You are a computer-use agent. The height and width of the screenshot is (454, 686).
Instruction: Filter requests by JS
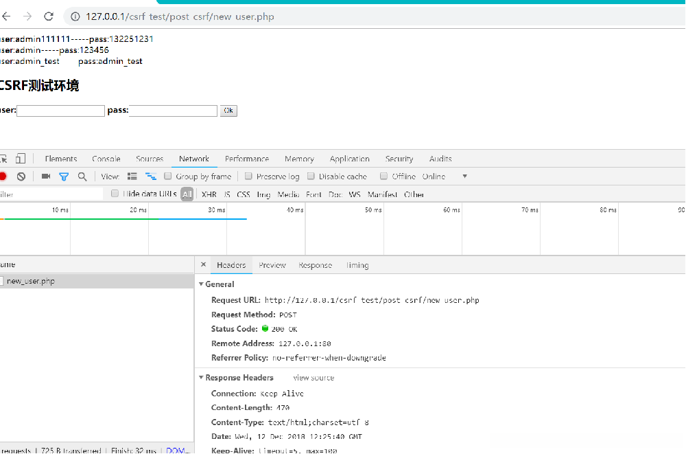click(227, 194)
